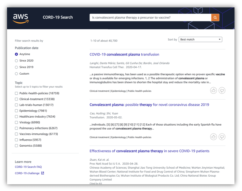Select the Custom publication date option

pyautogui.click(x=16, y=74)
